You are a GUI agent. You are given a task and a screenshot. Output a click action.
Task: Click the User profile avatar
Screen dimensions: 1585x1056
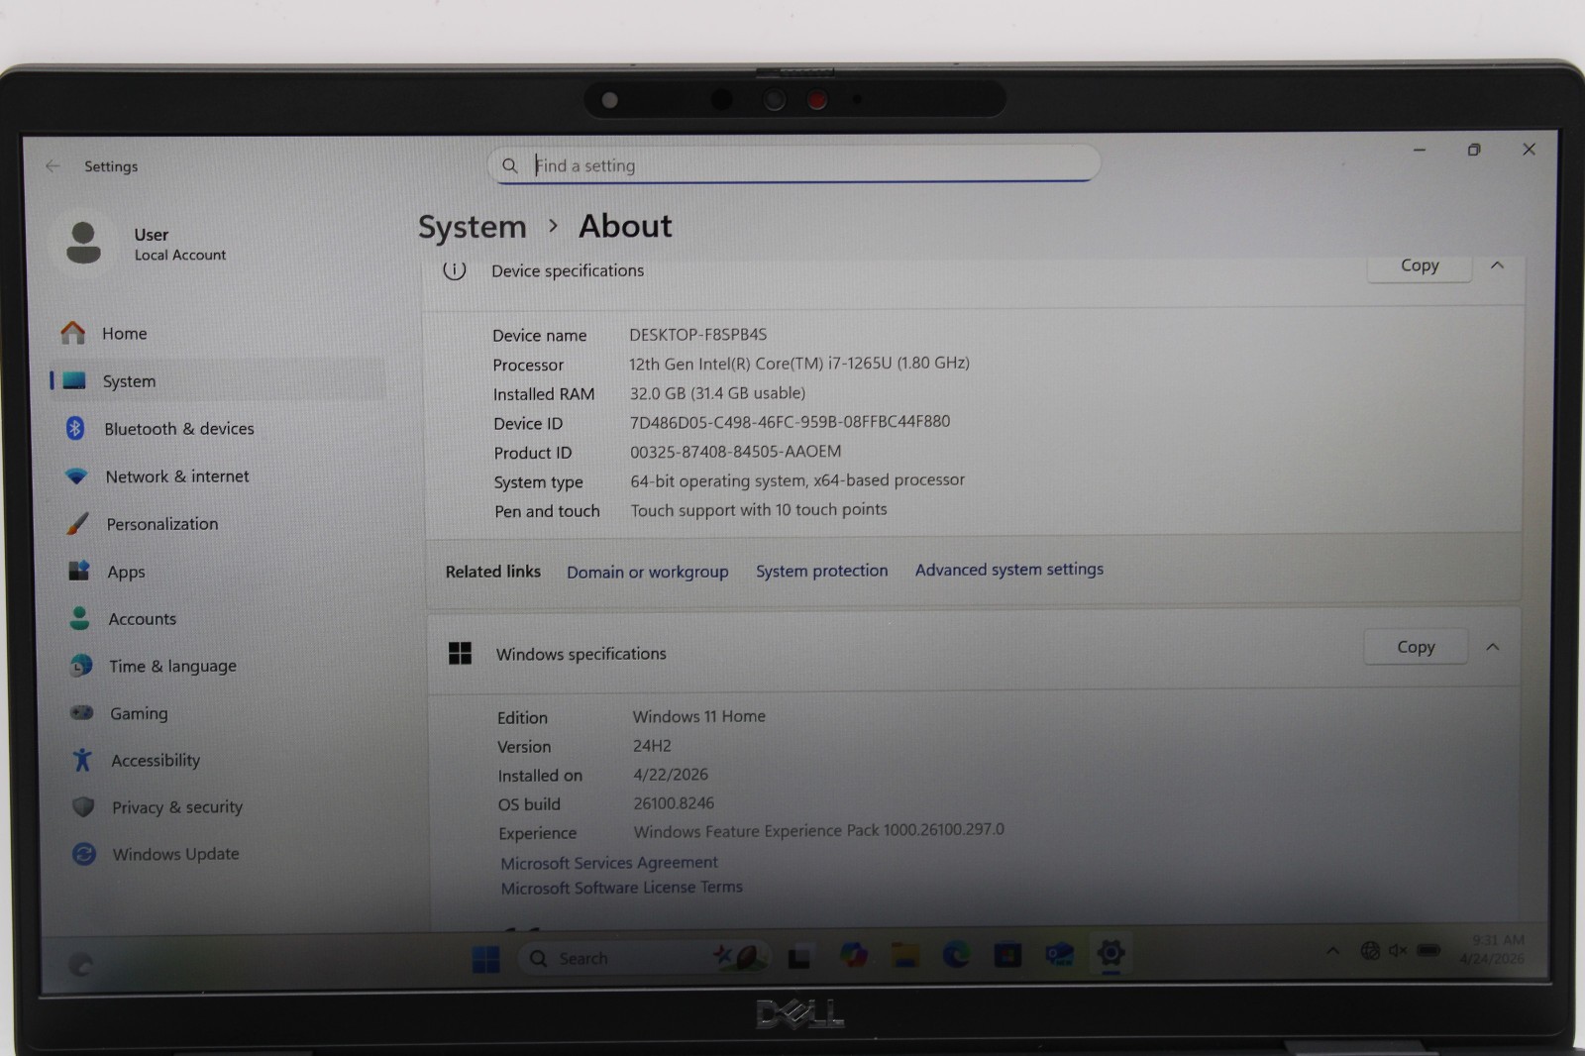point(83,243)
